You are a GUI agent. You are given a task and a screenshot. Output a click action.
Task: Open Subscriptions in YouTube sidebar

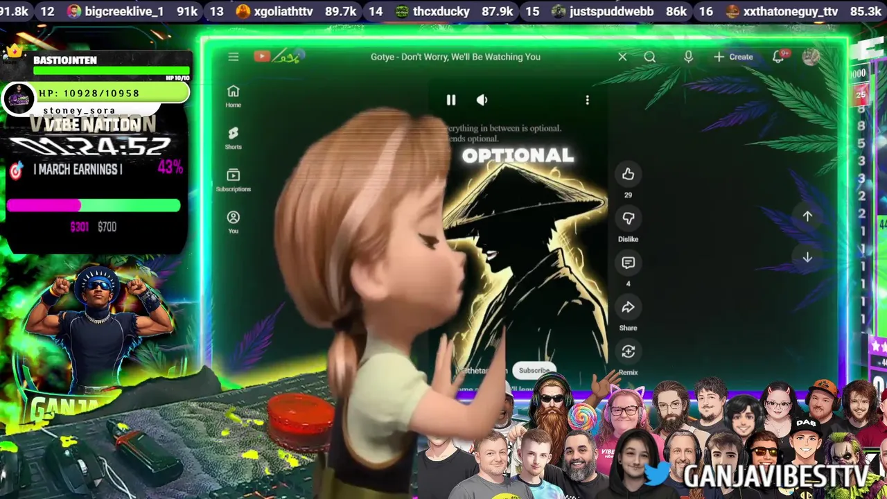click(x=234, y=180)
